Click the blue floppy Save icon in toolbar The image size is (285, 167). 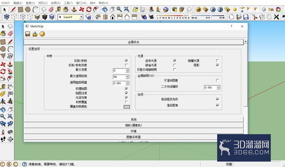[x=246, y=17]
